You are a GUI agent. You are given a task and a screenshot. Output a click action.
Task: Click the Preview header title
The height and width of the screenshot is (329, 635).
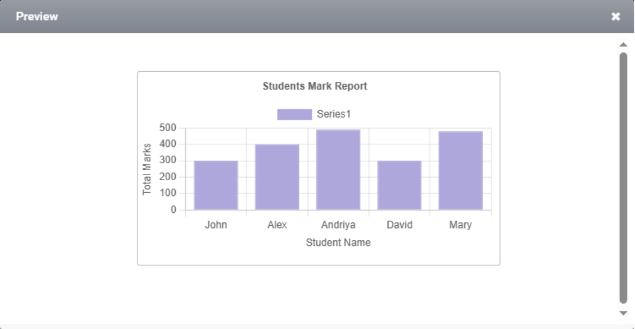(x=37, y=16)
